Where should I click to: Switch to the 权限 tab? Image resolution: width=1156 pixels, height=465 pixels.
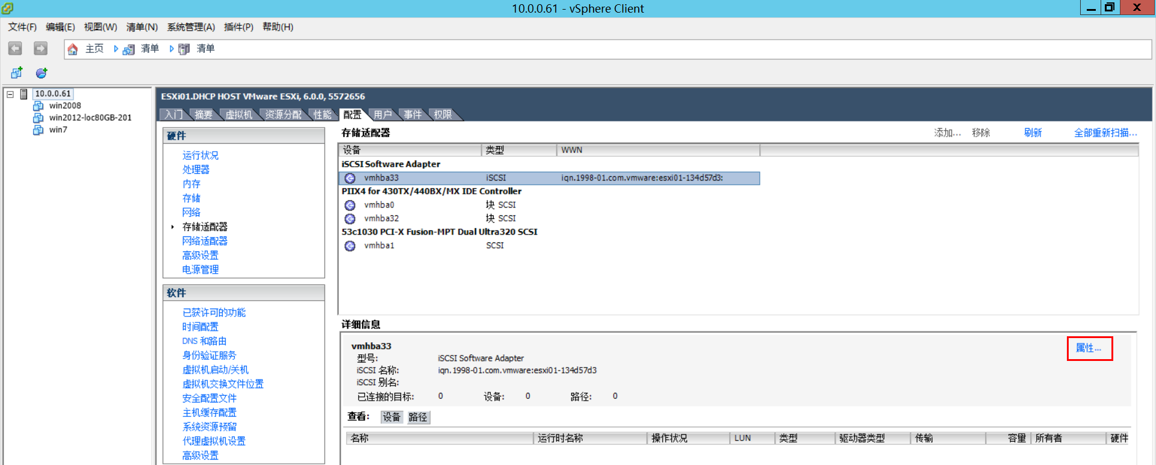pos(443,114)
